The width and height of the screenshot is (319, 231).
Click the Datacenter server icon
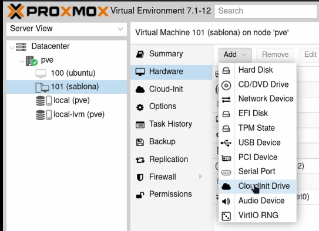click(21, 47)
